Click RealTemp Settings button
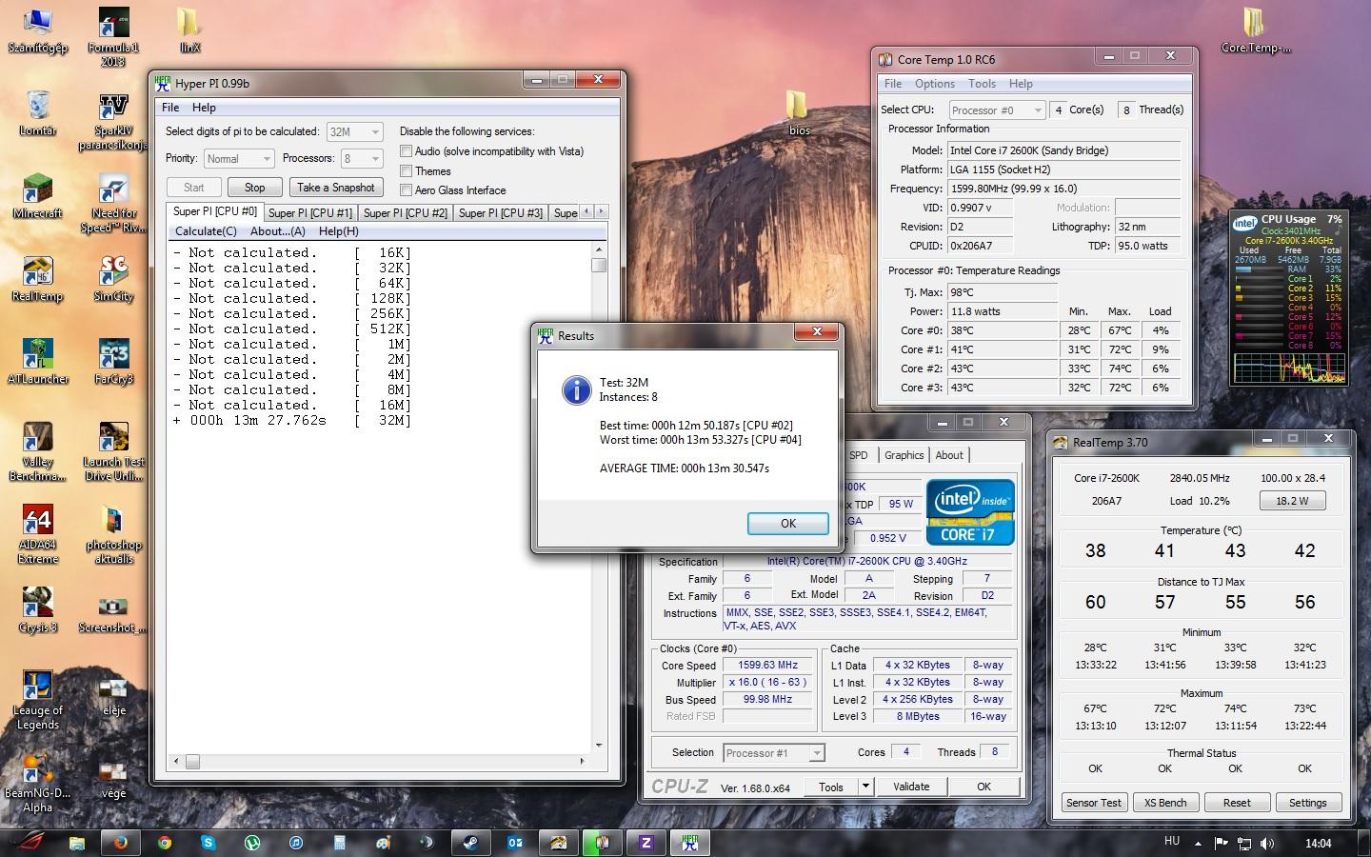This screenshot has height=857, width=1371. pos(1308,803)
